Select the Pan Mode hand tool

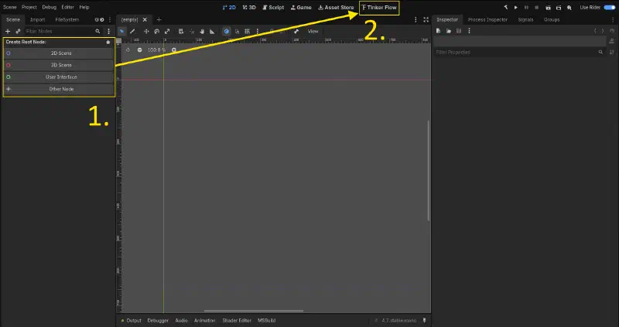click(x=202, y=31)
